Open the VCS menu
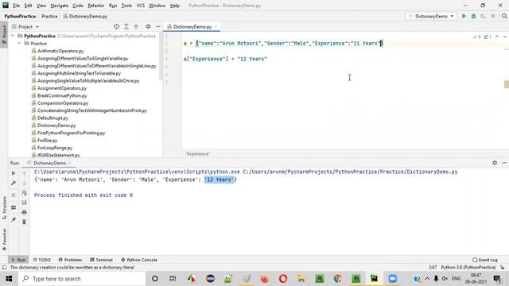 141,6
